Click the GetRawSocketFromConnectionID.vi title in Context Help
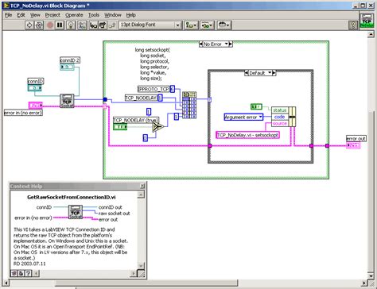Screen dimensions: 377x289 (72, 197)
